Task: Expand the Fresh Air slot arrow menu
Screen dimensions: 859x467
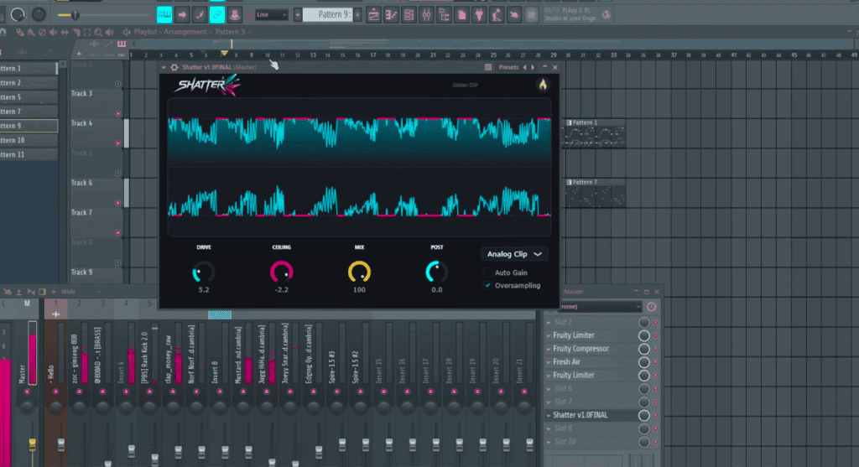Action: [549, 362]
